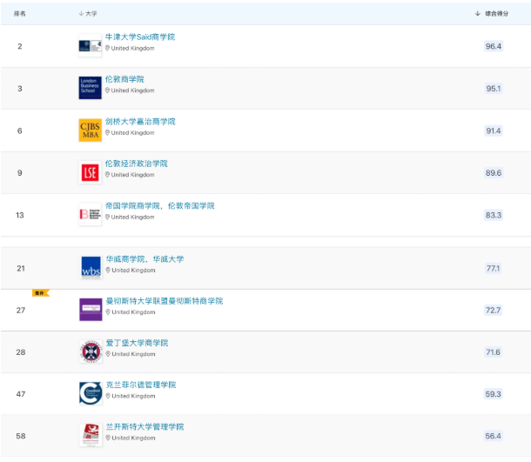
Task: Open 伦敦商学院 link
Action: [x=124, y=79]
